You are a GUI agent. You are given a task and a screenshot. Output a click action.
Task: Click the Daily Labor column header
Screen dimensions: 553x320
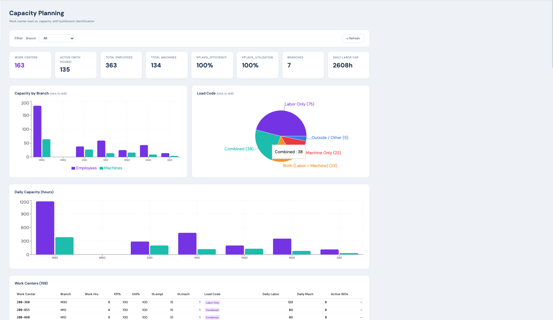pos(271,294)
